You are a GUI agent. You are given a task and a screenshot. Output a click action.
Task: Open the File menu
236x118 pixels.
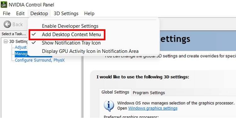(7, 14)
